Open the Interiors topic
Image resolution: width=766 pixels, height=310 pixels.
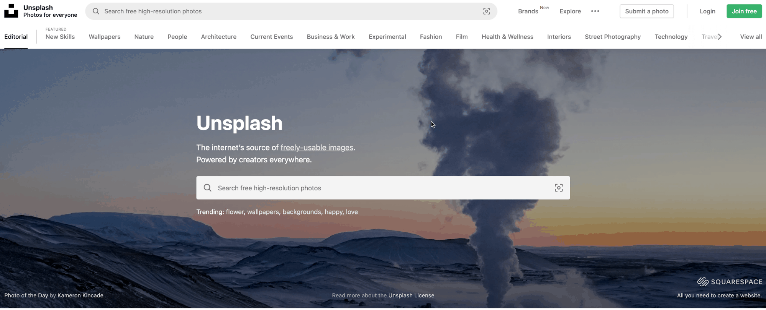[559, 37]
